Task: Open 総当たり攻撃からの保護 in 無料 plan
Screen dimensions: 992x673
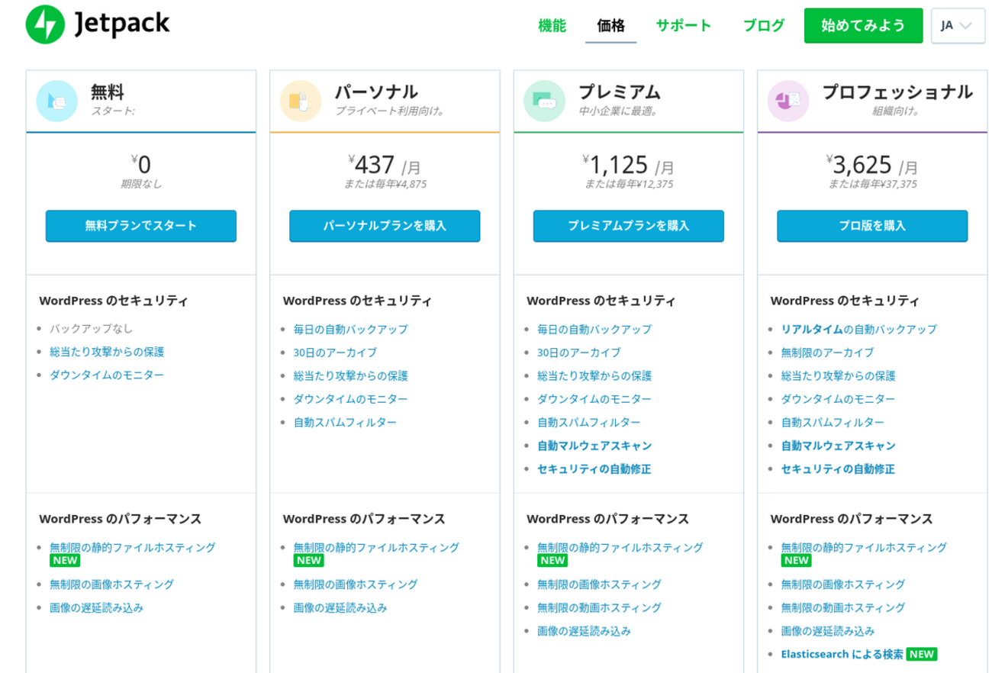Action: 107,352
